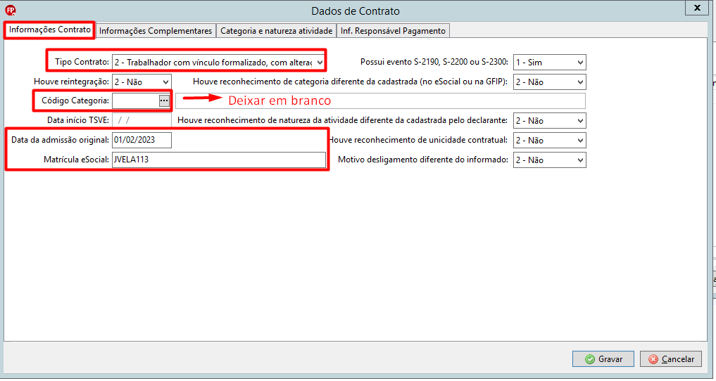Click the Matrícula eSocial field JVELA113
The image size is (716, 381).
219,160
